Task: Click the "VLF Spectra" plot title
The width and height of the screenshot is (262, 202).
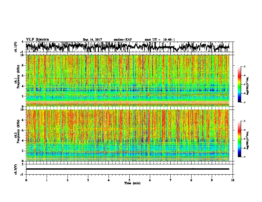Action: tap(37, 40)
